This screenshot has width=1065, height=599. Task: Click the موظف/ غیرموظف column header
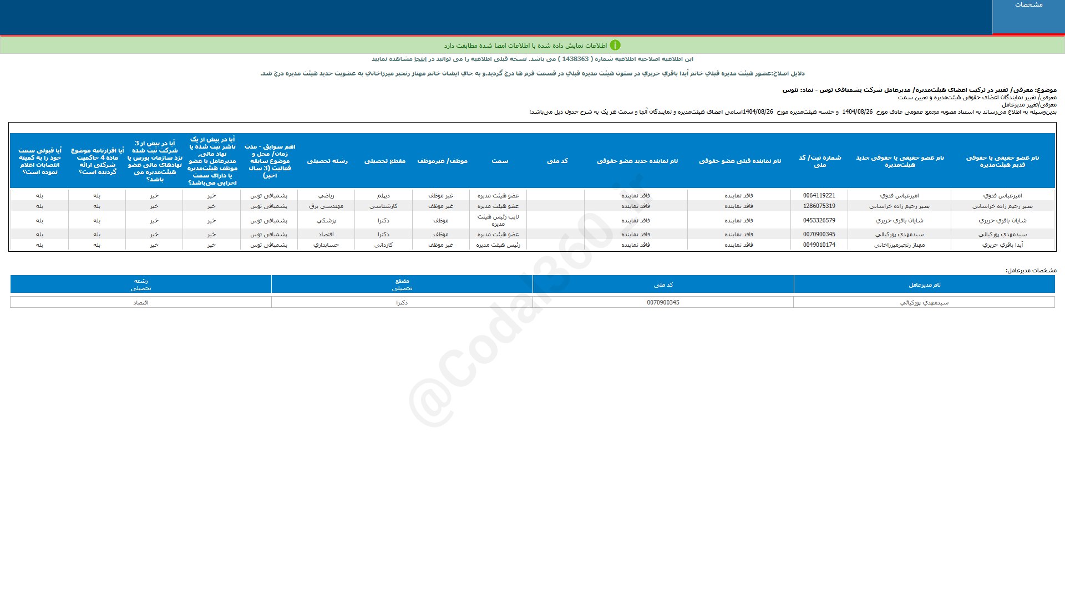(x=442, y=161)
